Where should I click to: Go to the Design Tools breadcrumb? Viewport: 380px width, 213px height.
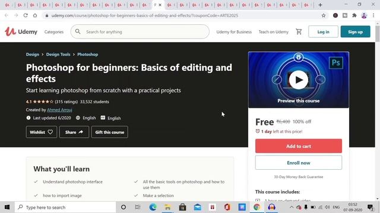(58, 54)
